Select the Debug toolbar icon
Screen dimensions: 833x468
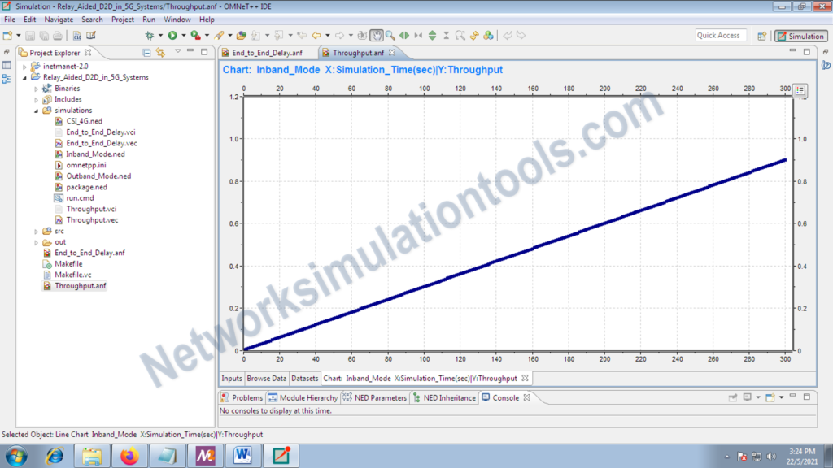[149, 35]
